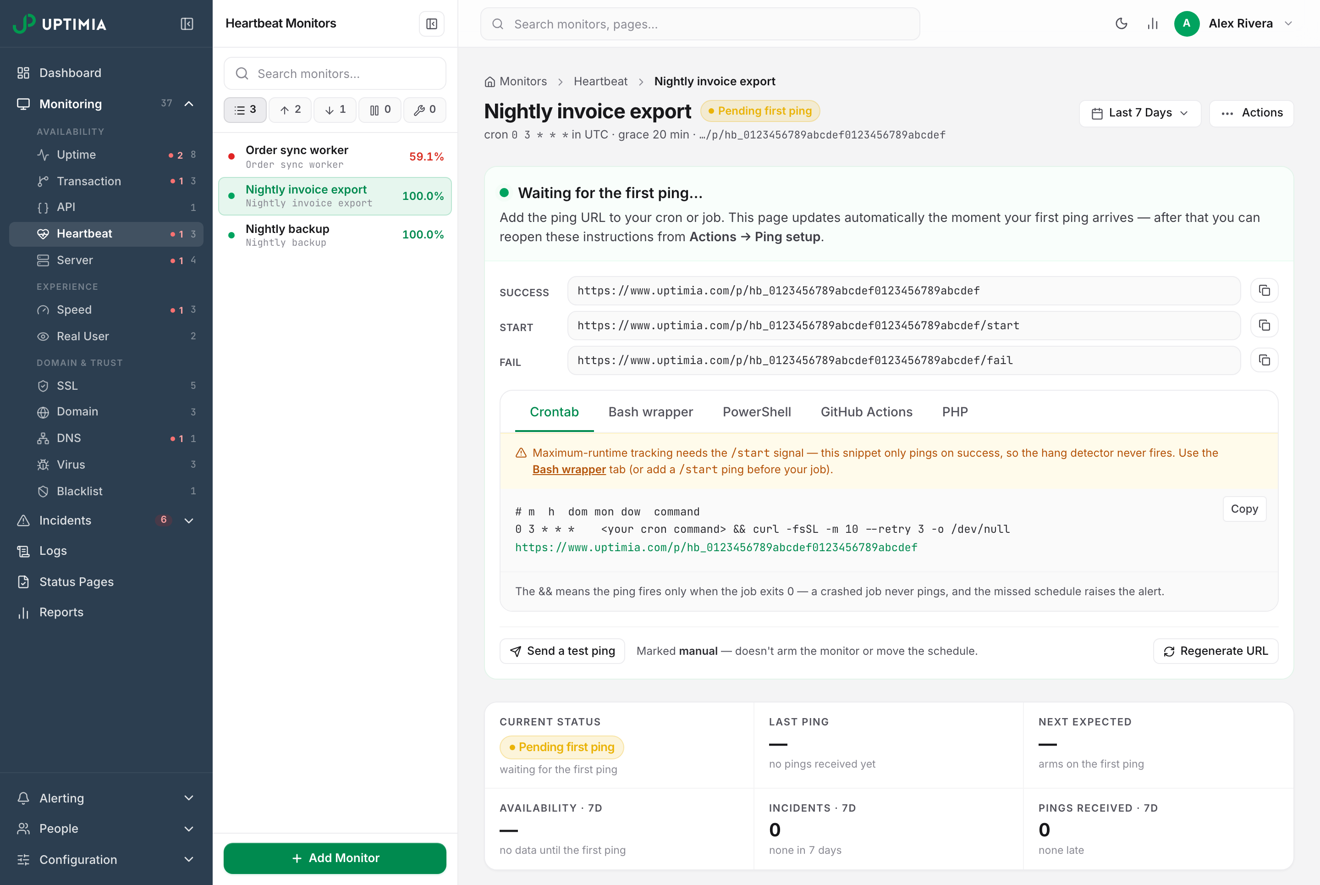Click Add Monitor button
Screen dimensions: 1320x885
coord(335,858)
